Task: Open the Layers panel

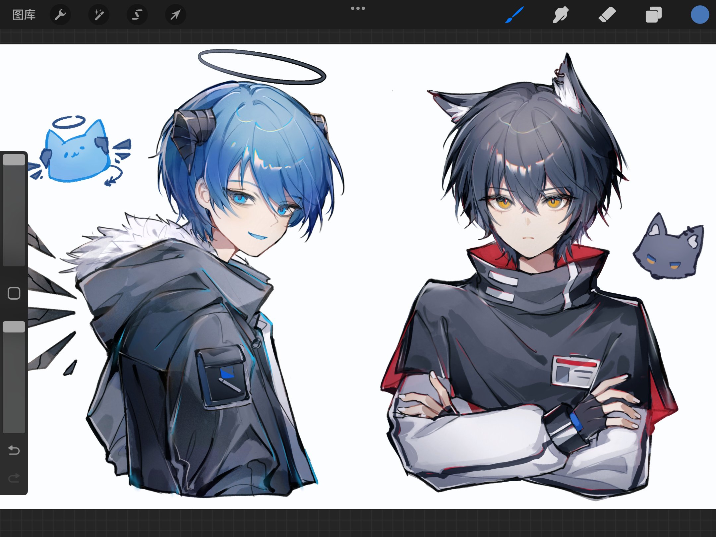Action: [653, 15]
